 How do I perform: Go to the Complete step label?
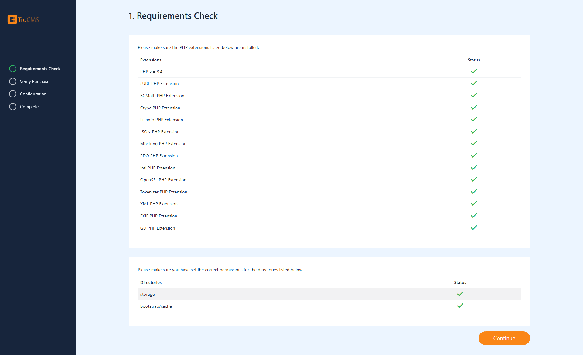[x=29, y=107]
